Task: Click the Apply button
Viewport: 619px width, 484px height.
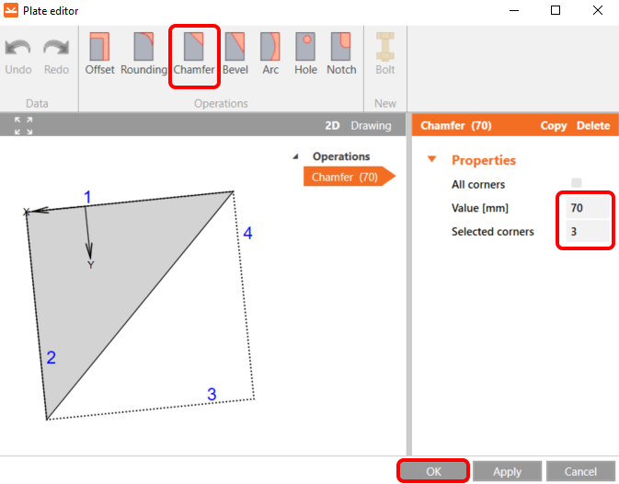Action: [507, 471]
